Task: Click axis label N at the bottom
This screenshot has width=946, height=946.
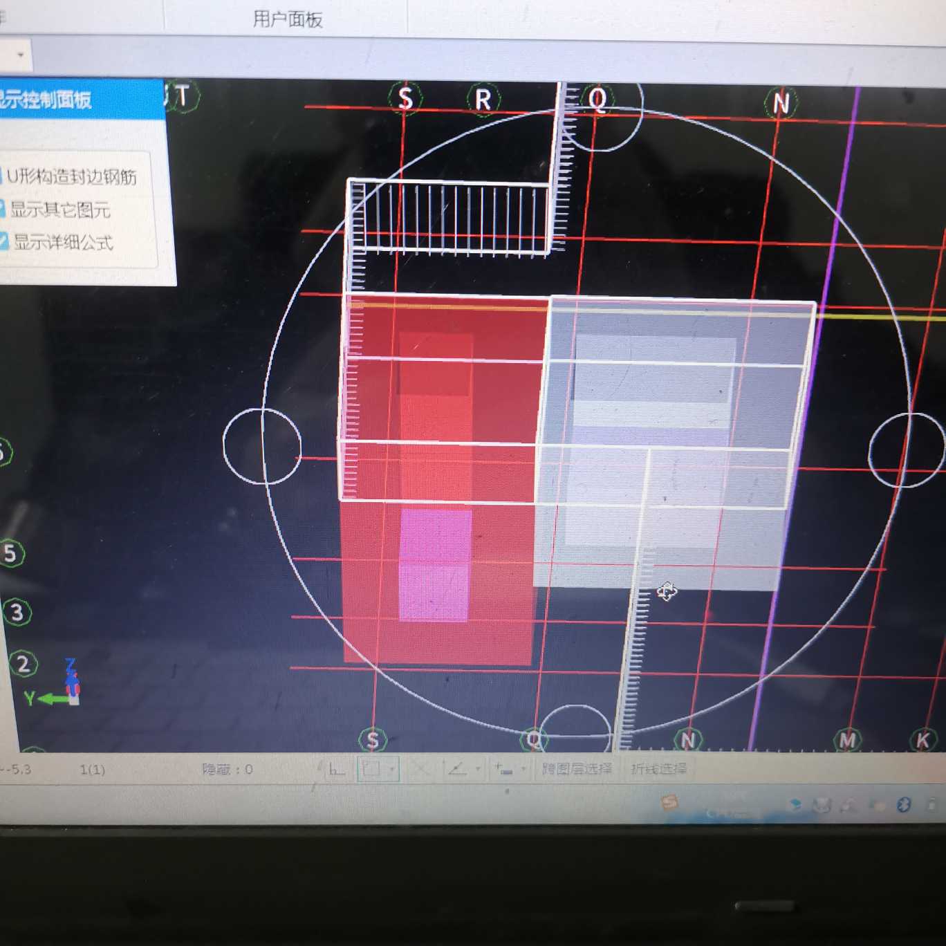Action: (688, 741)
